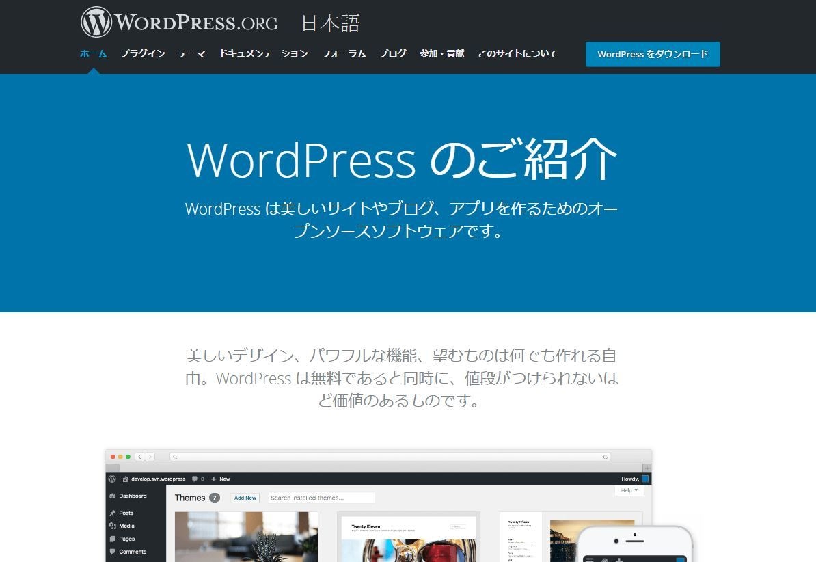Click the 日本語 site title
Screen dimensions: 816x562
click(x=331, y=23)
